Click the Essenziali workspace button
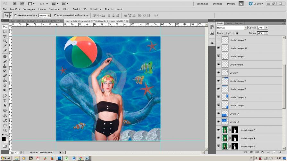The width and height of the screenshot is (287, 161). coord(202,4)
